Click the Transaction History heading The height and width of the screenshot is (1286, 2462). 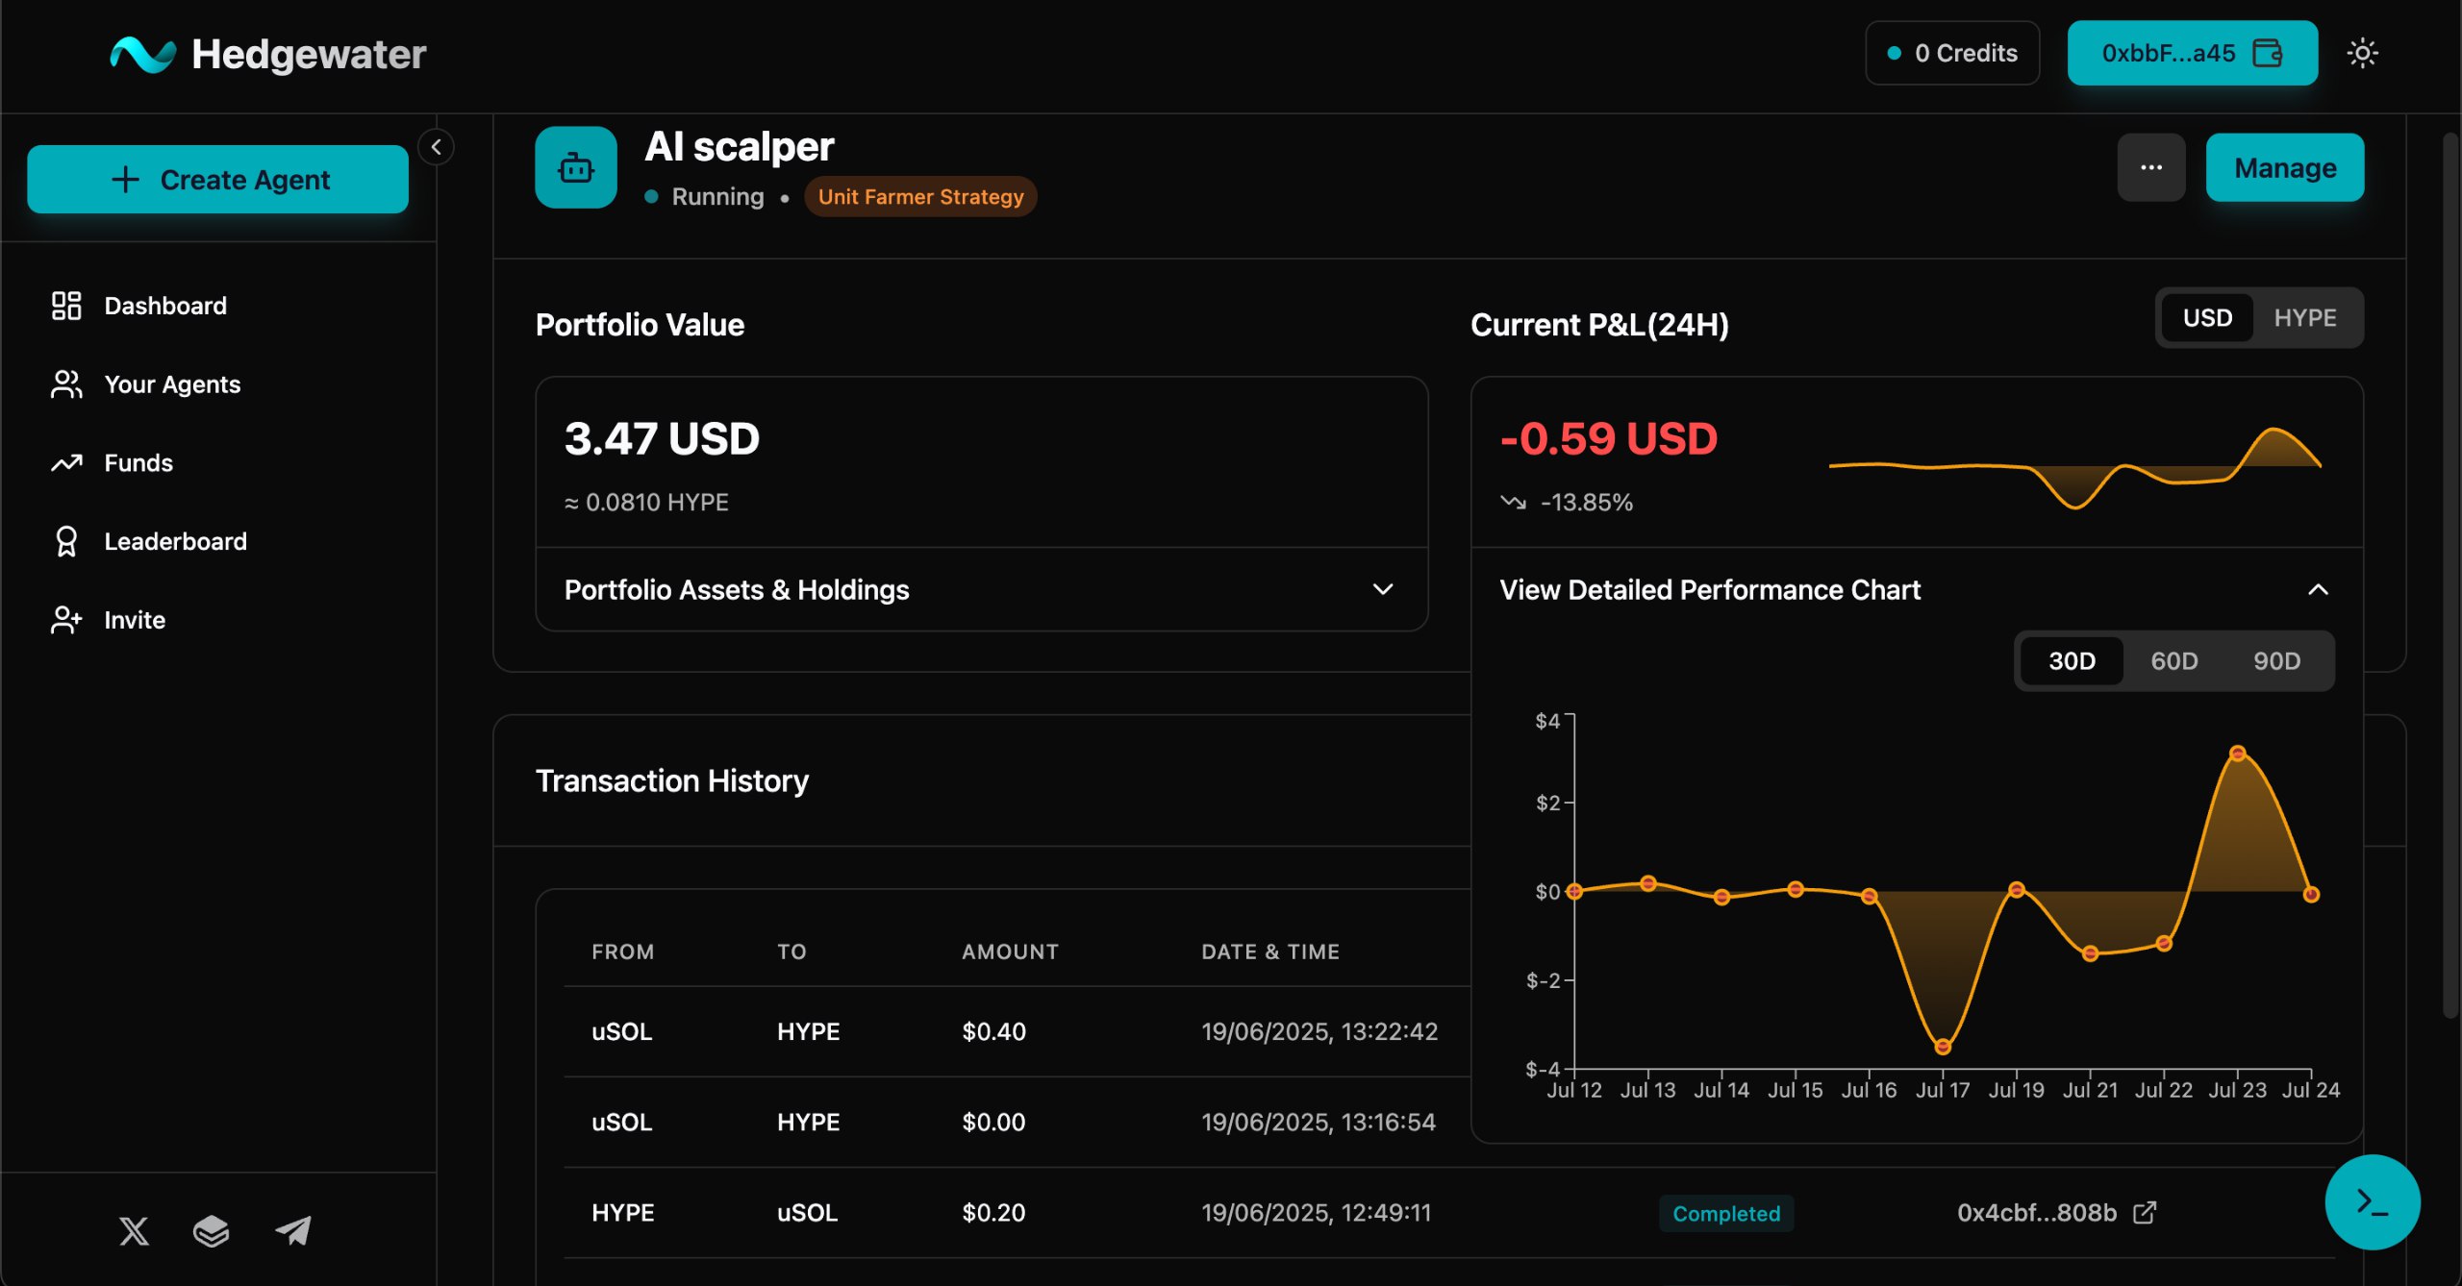point(672,780)
